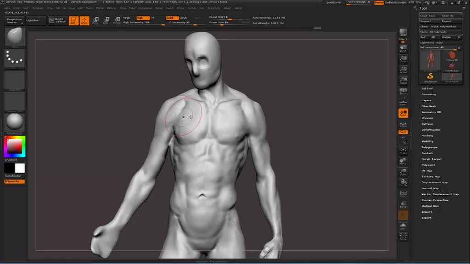Enable M material mode
Viewport: 470px width, 264px height.
(152, 18)
